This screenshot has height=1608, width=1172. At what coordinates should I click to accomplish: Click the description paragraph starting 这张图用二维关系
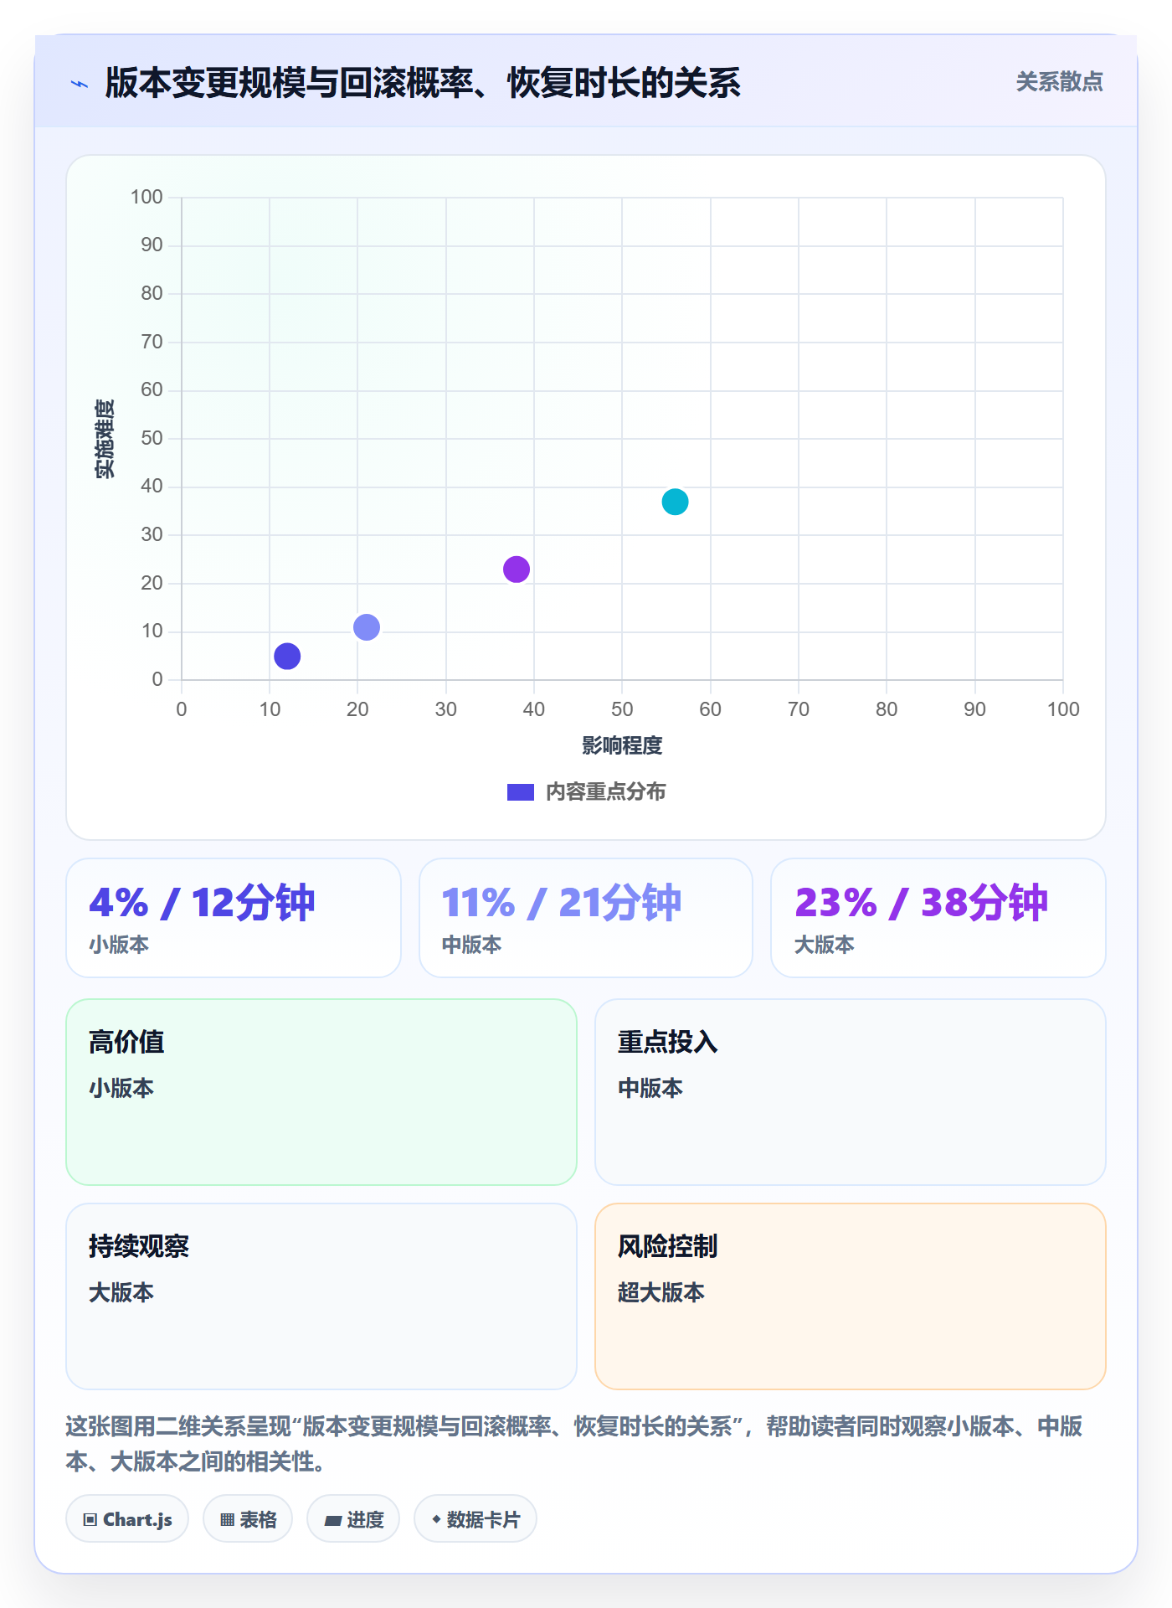574,1443
